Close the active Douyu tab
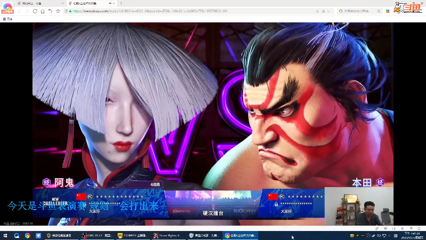The width and height of the screenshot is (426, 240). (113, 4)
